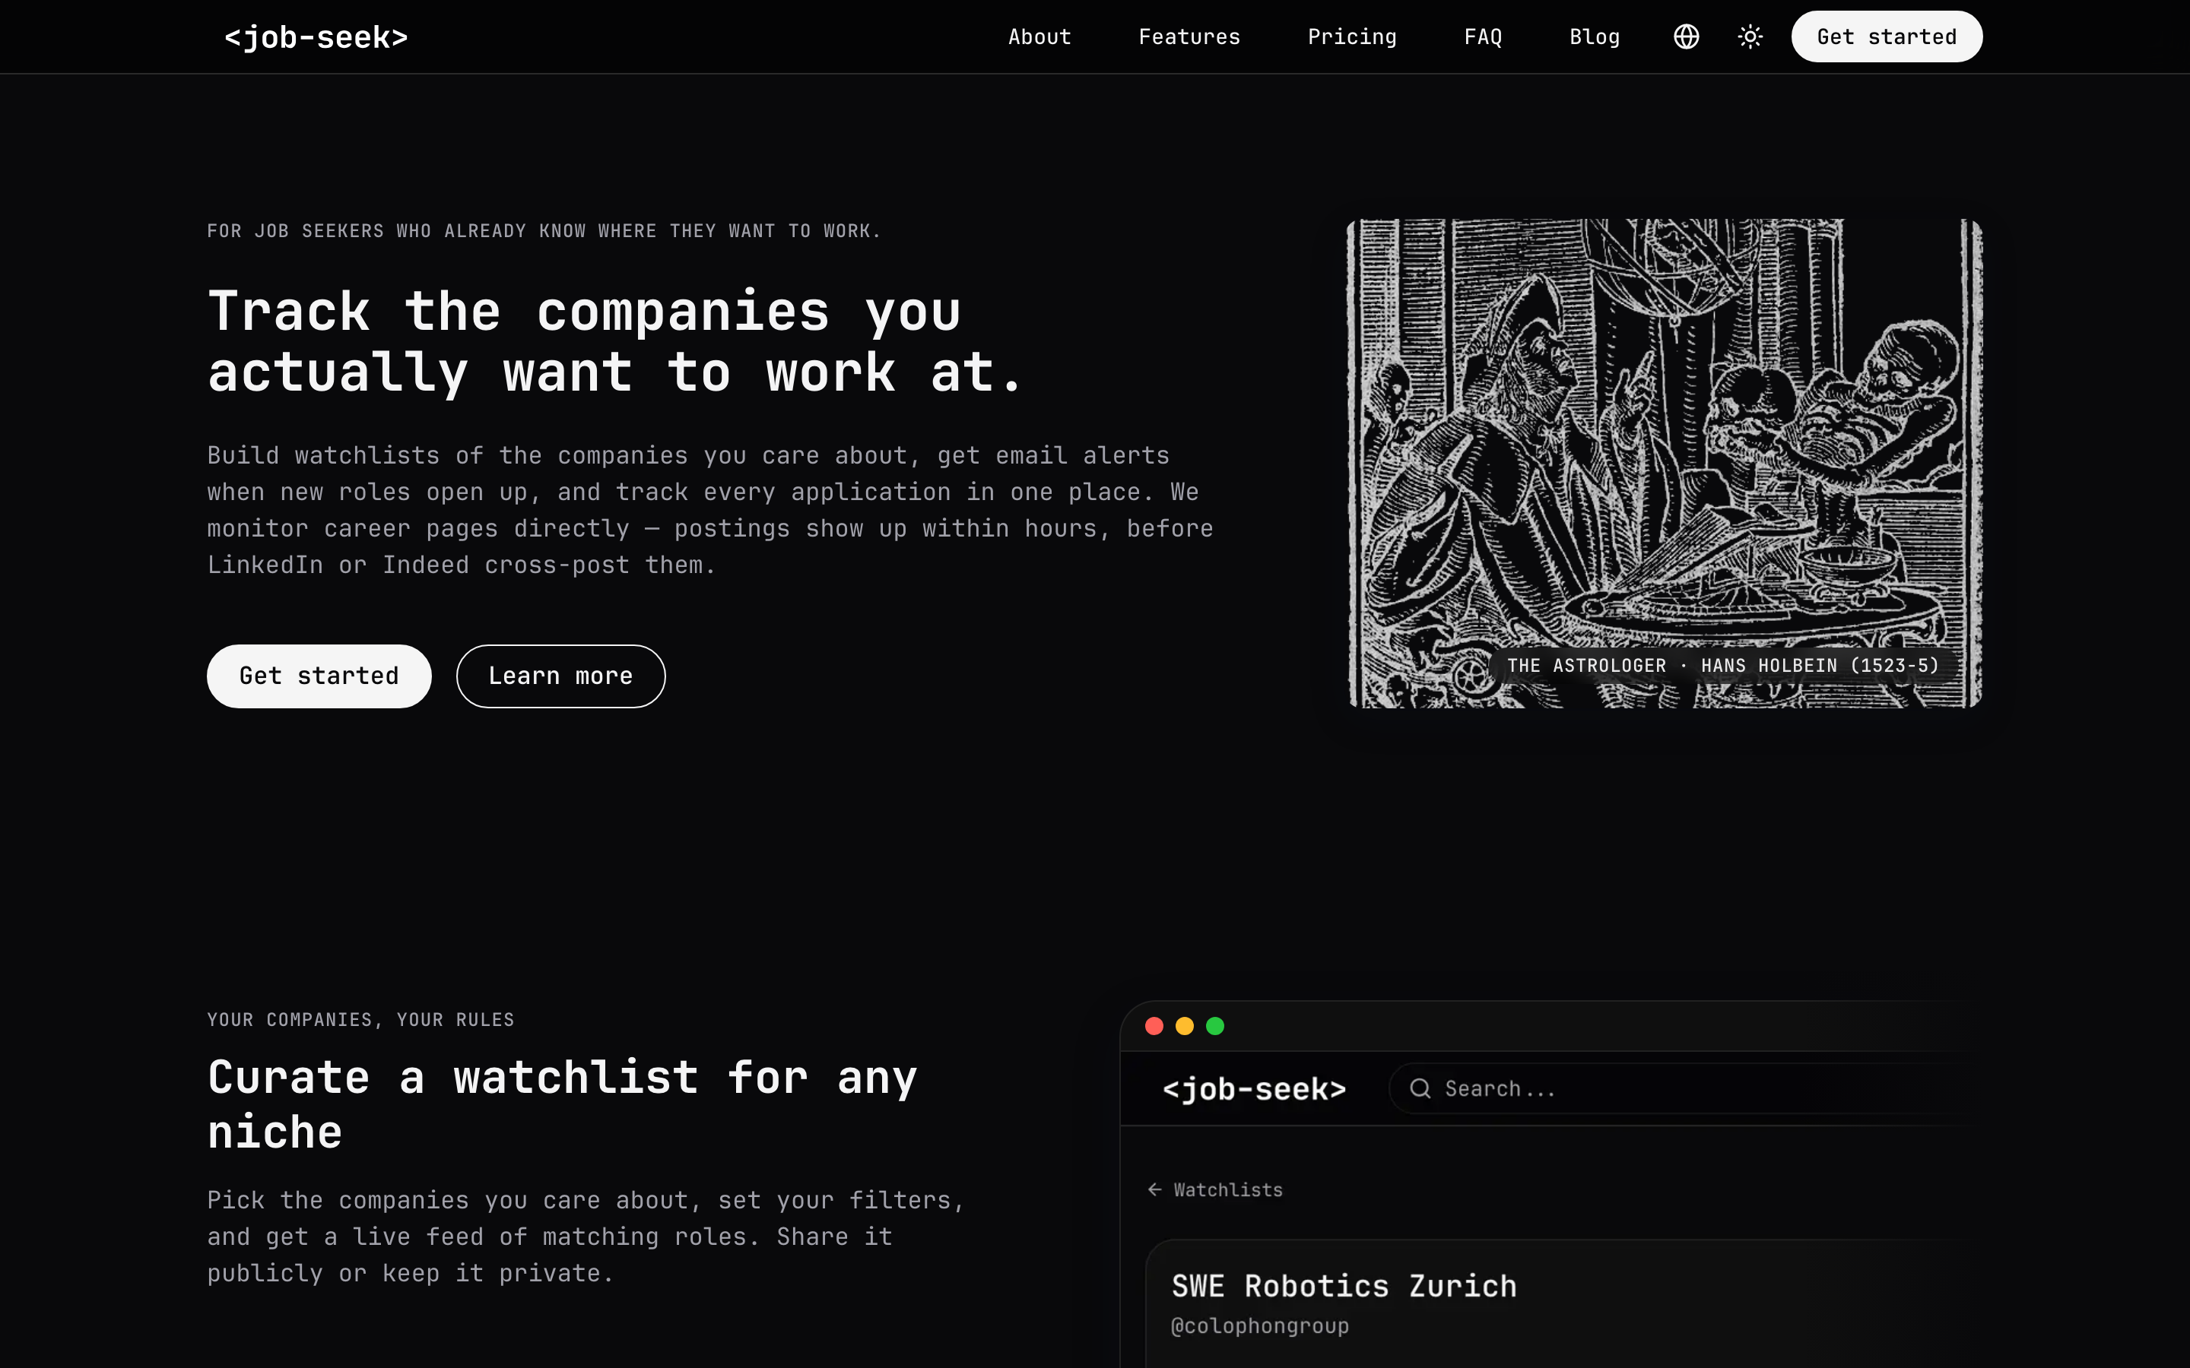The width and height of the screenshot is (2190, 1368).
Task: Click 'FOR JOB SEEKERS WHO ALREADY KNOW' tagline
Action: click(544, 232)
